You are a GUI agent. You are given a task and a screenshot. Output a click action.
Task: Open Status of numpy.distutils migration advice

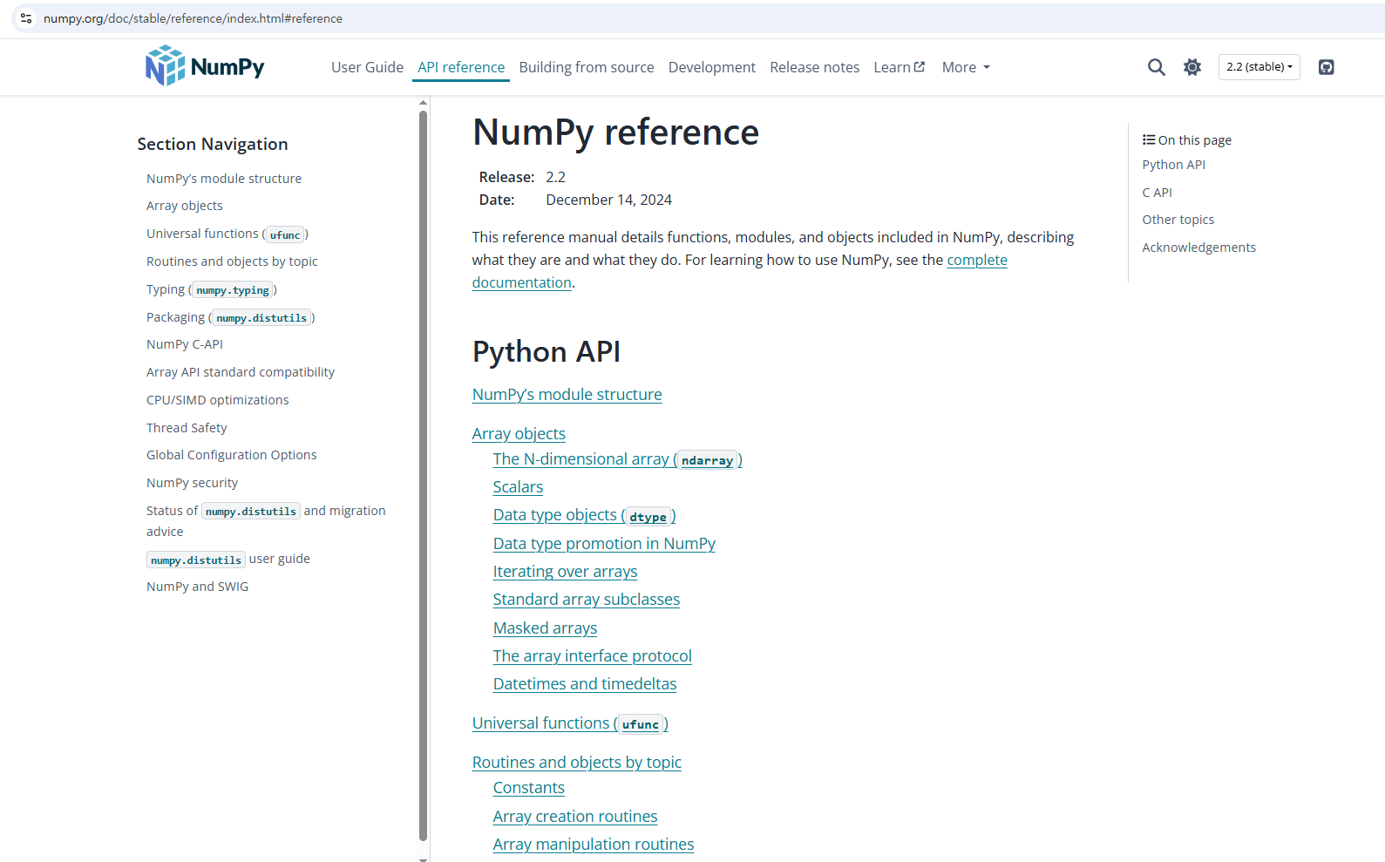(266, 520)
